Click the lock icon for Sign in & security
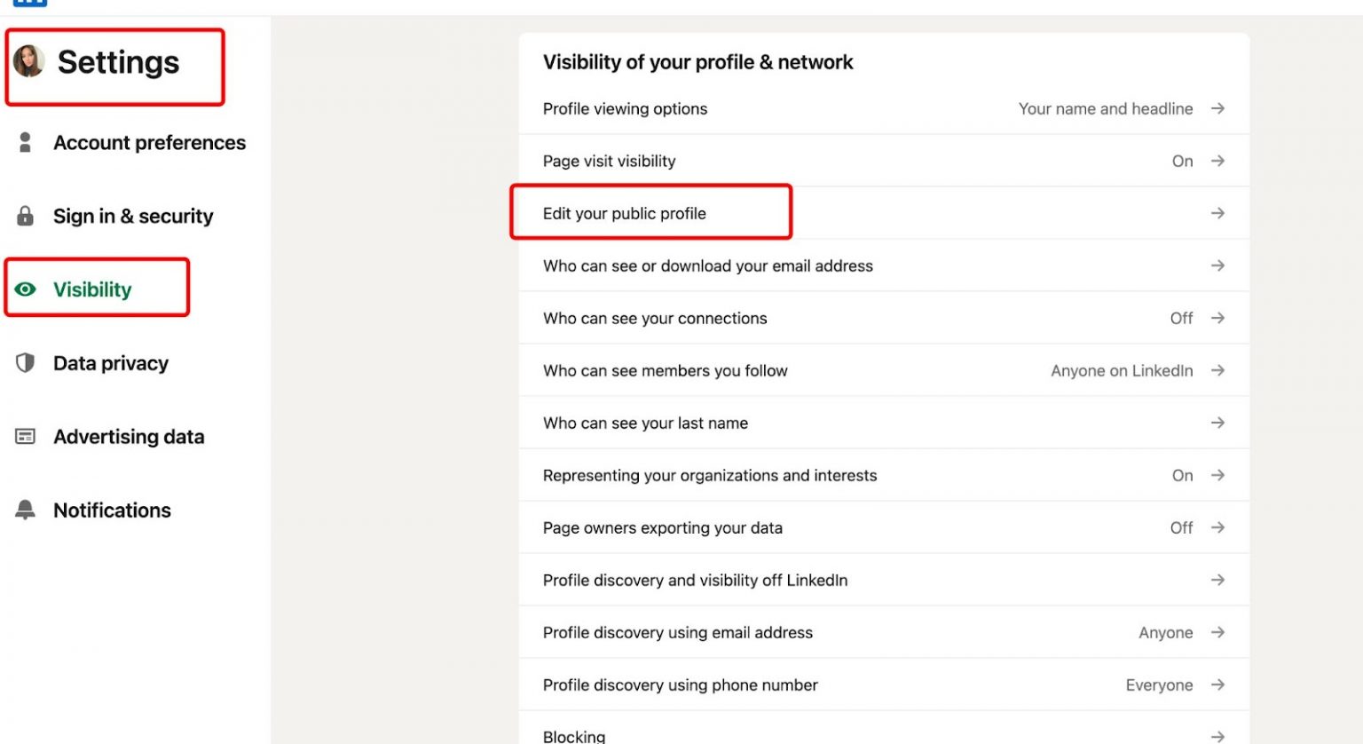 [25, 216]
